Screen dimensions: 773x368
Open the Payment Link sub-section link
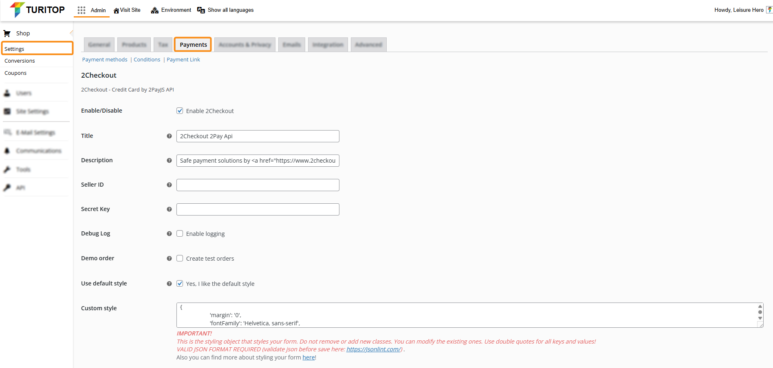[183, 60]
